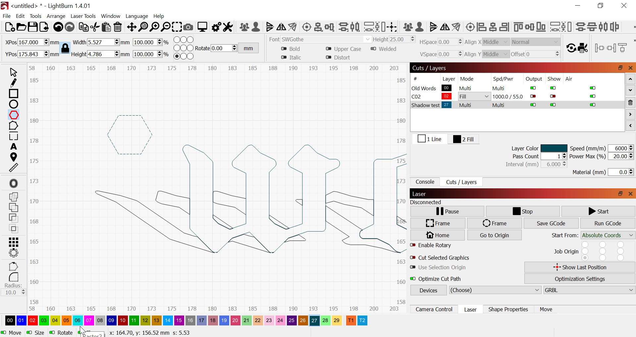The height and width of the screenshot is (337, 636).
Task: Select the arrow Select tool
Action: 14,72
